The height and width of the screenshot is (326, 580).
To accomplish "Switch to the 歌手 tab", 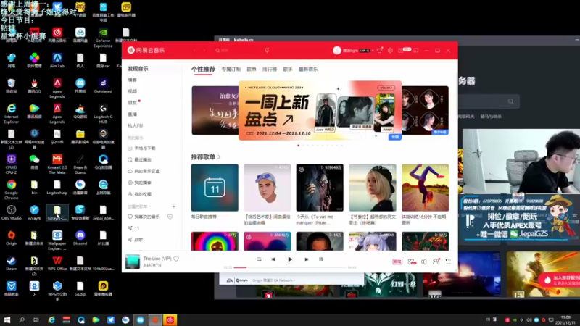I will click(x=288, y=69).
